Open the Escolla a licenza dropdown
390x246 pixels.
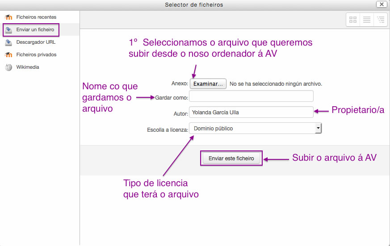256,129
